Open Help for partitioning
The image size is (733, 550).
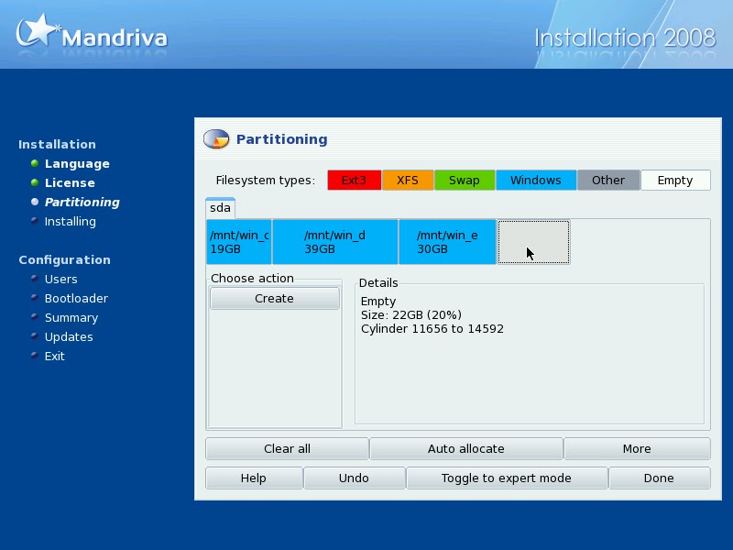coord(254,478)
